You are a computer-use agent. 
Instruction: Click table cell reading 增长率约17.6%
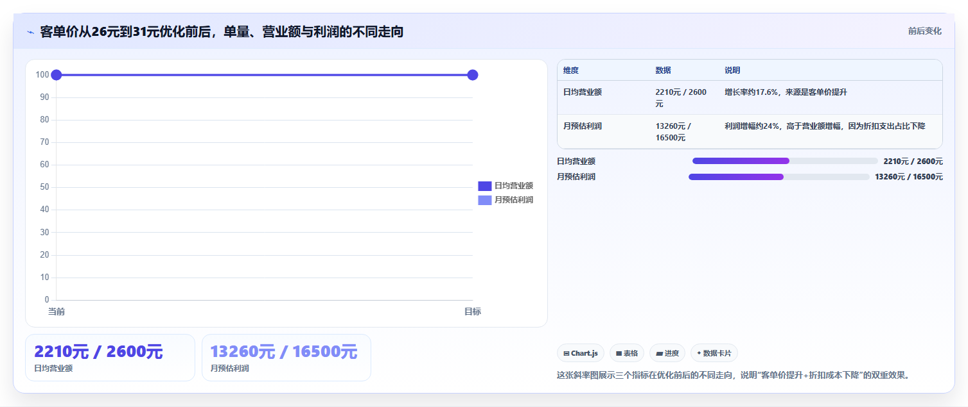click(786, 92)
